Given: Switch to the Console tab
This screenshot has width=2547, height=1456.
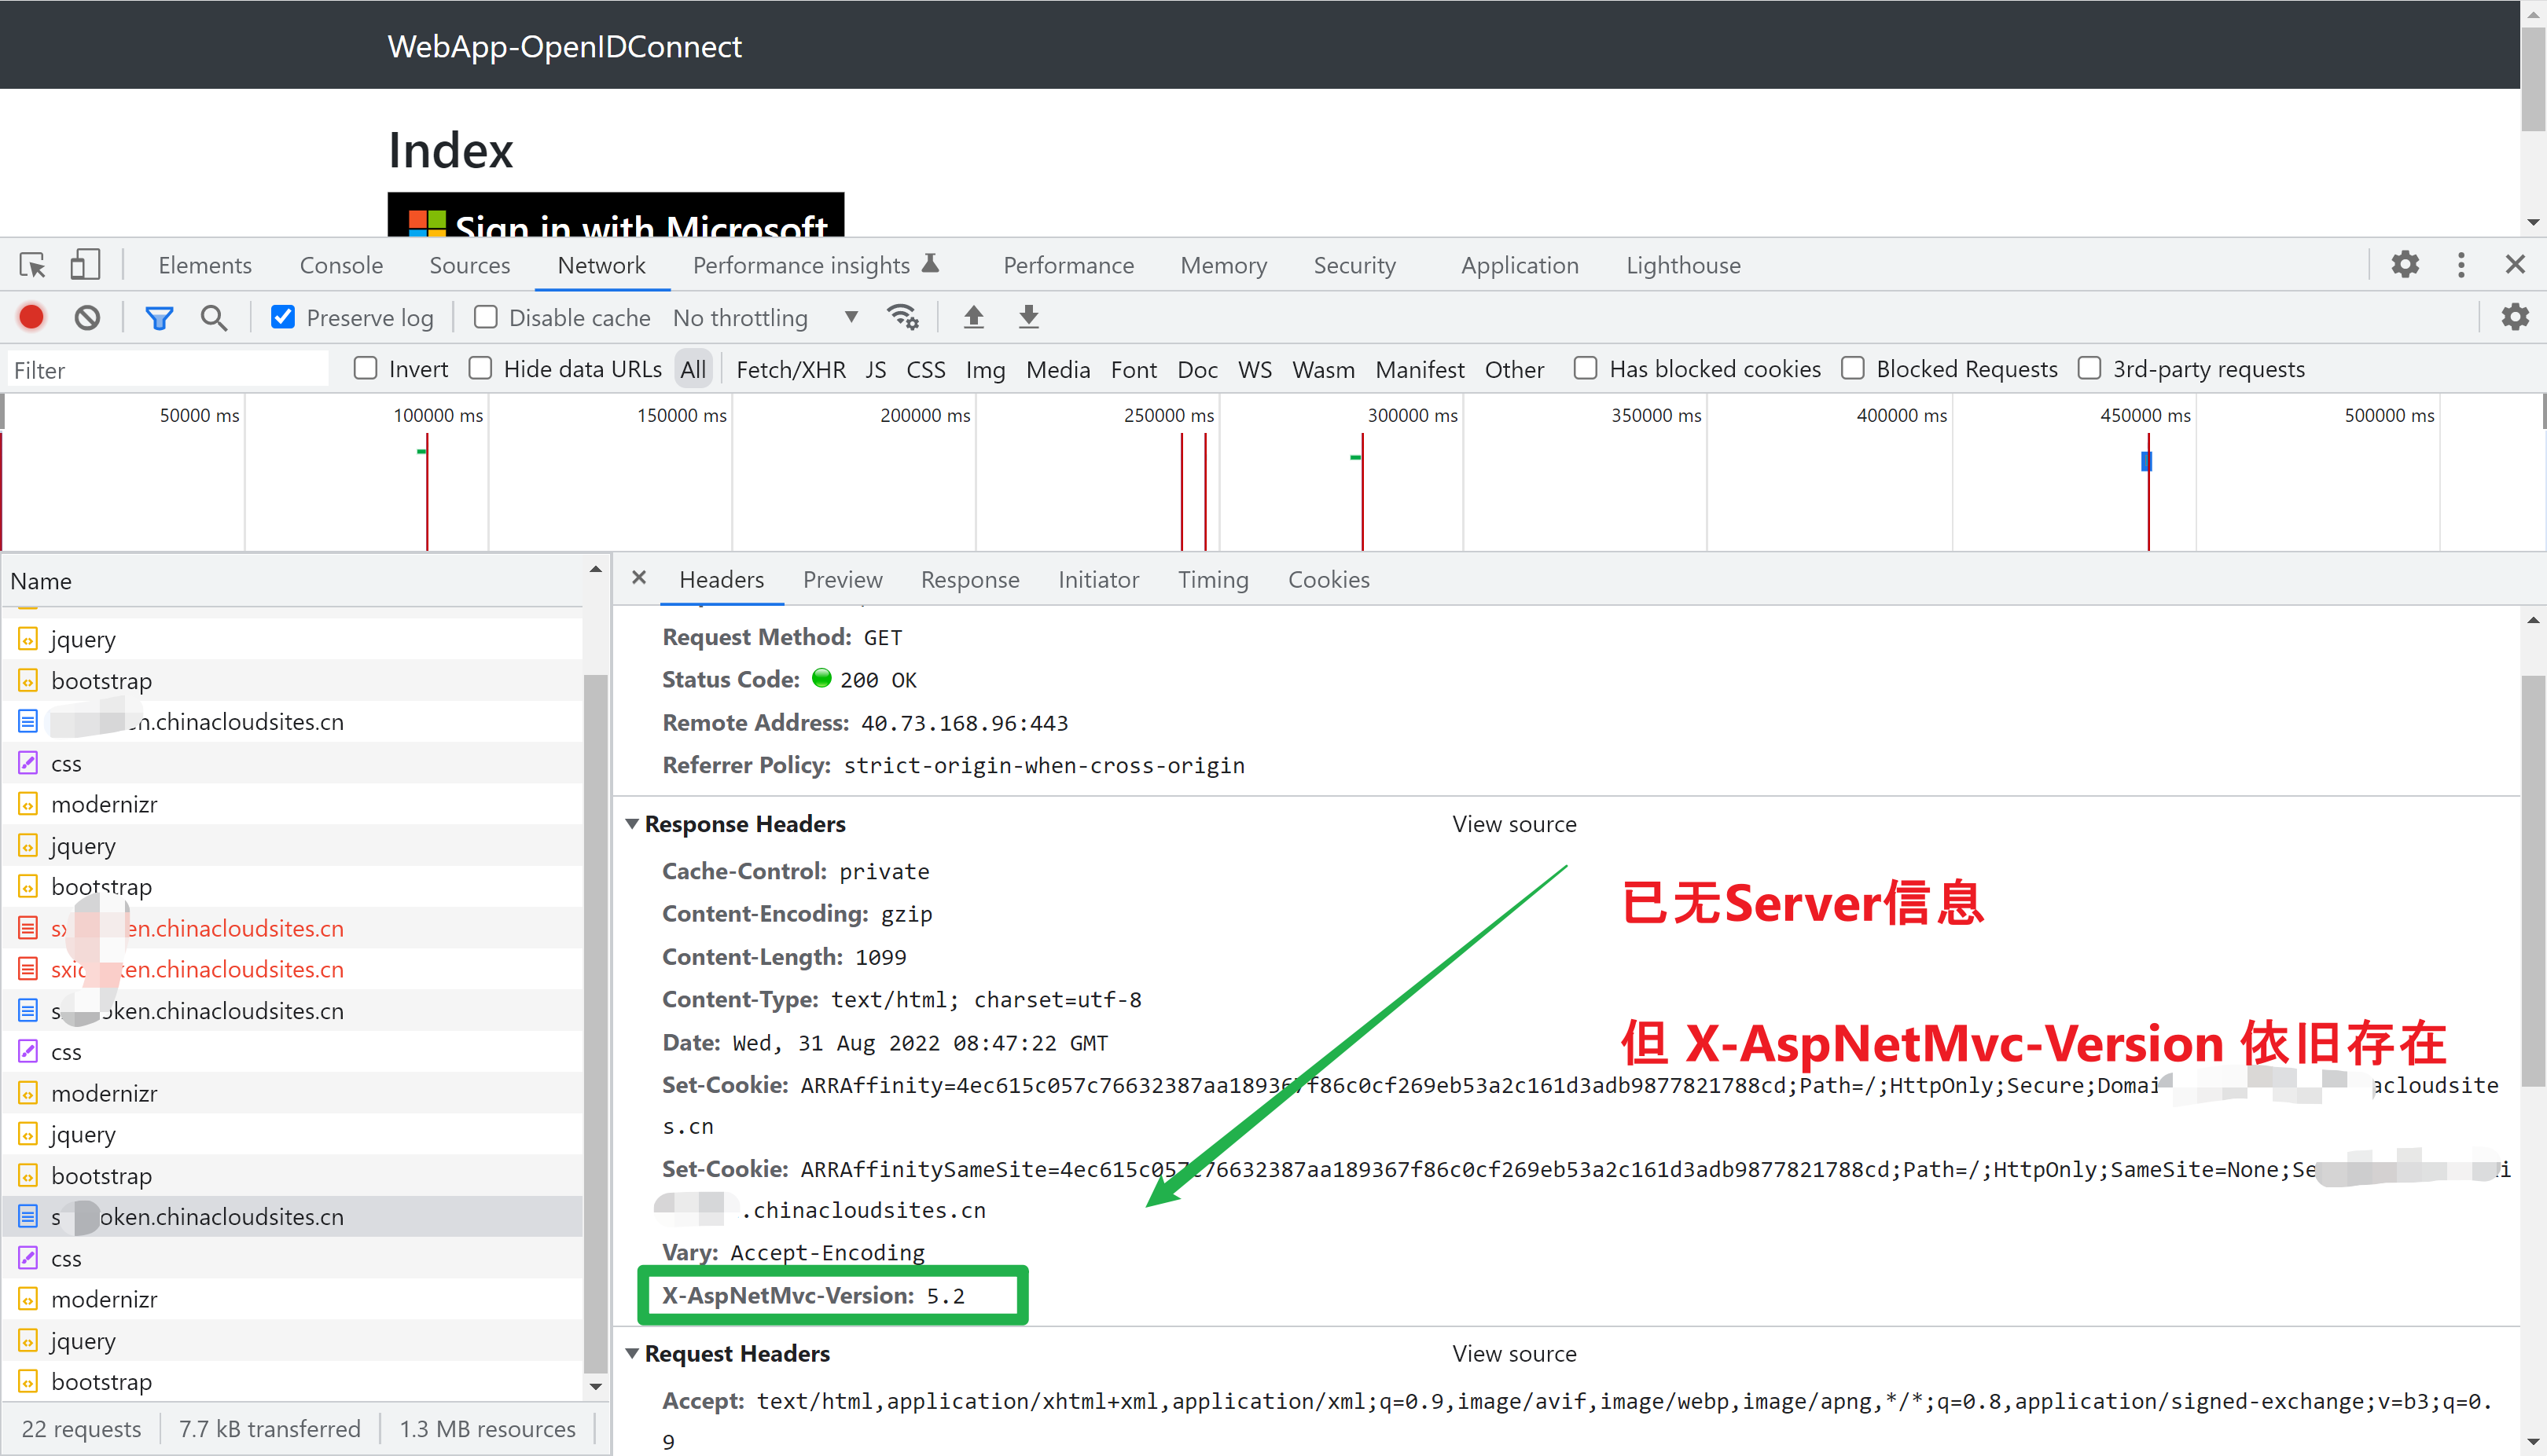Looking at the screenshot, I should (x=340, y=264).
